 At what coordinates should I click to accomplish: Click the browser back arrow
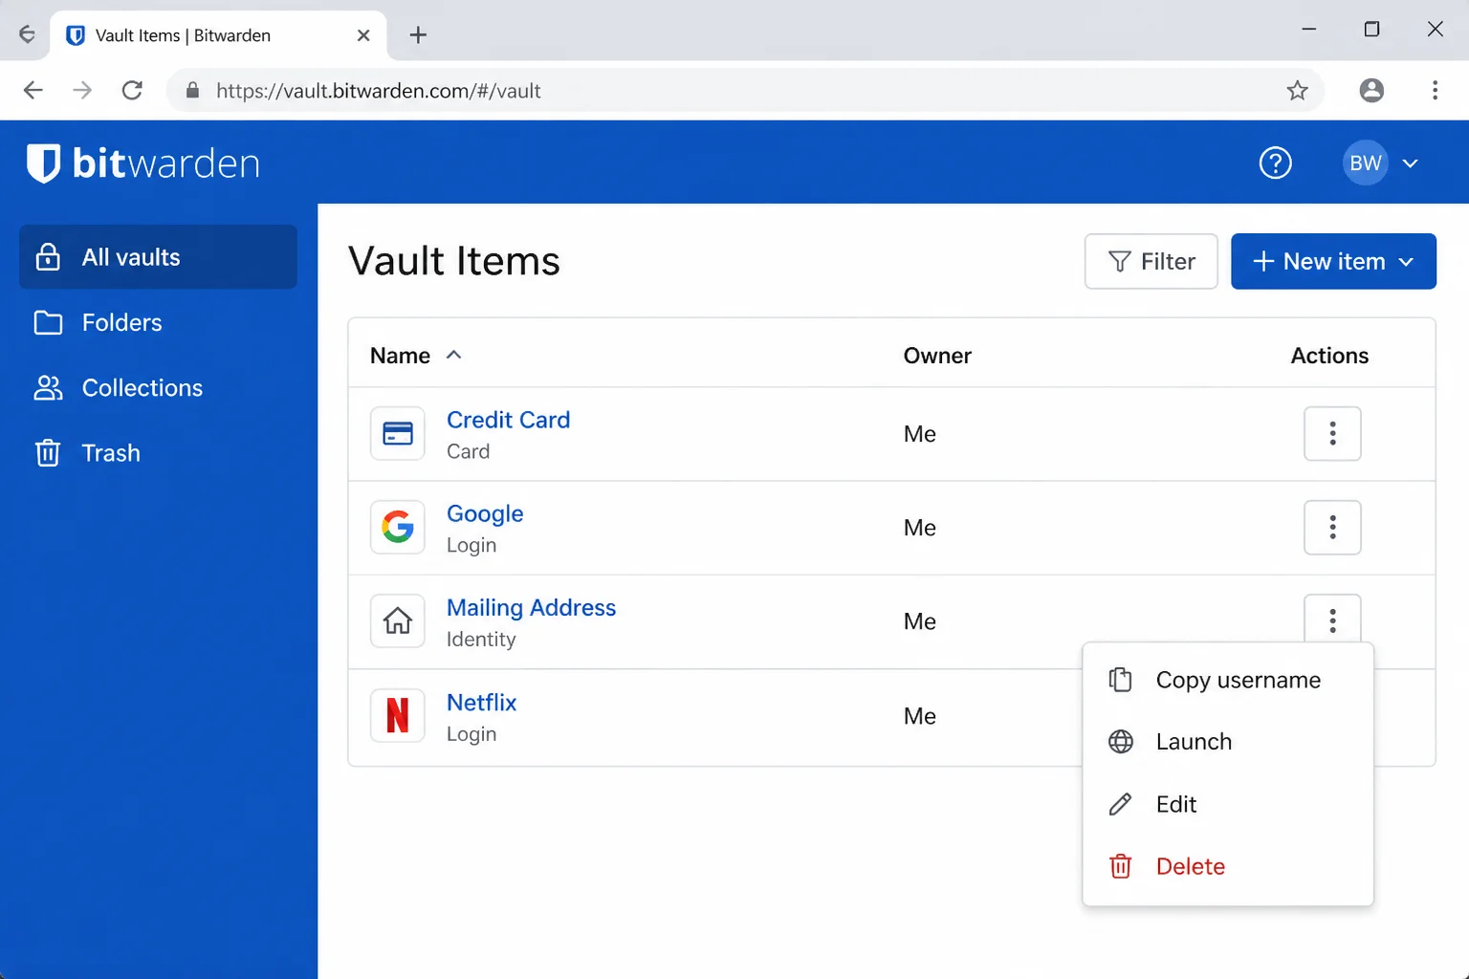pyautogui.click(x=33, y=90)
